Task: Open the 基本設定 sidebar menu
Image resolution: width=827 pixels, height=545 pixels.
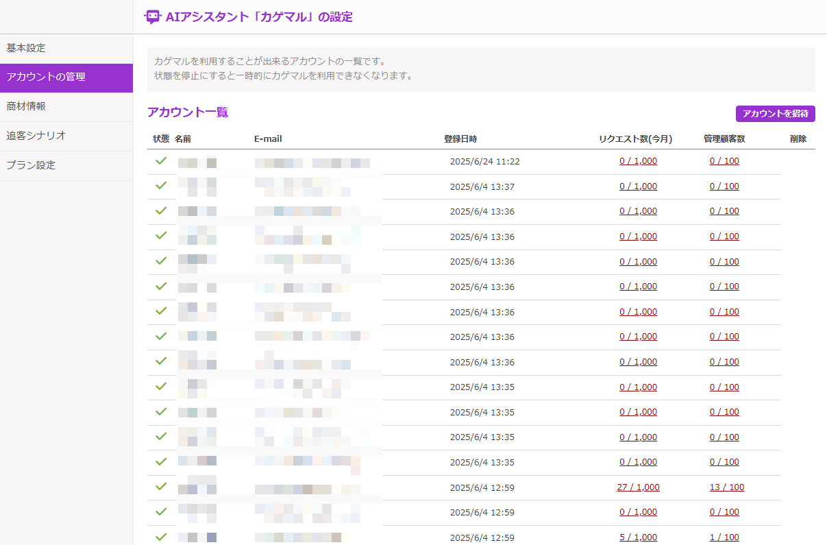Action: (x=26, y=48)
